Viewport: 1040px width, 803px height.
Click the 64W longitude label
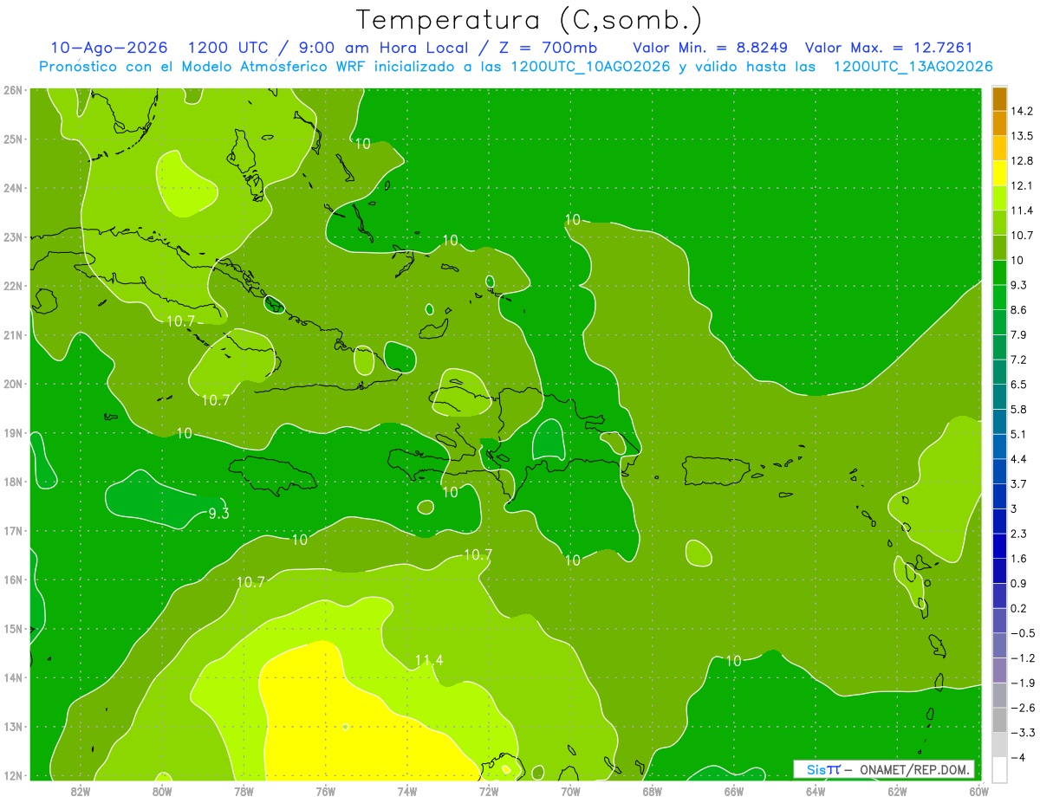(816, 791)
